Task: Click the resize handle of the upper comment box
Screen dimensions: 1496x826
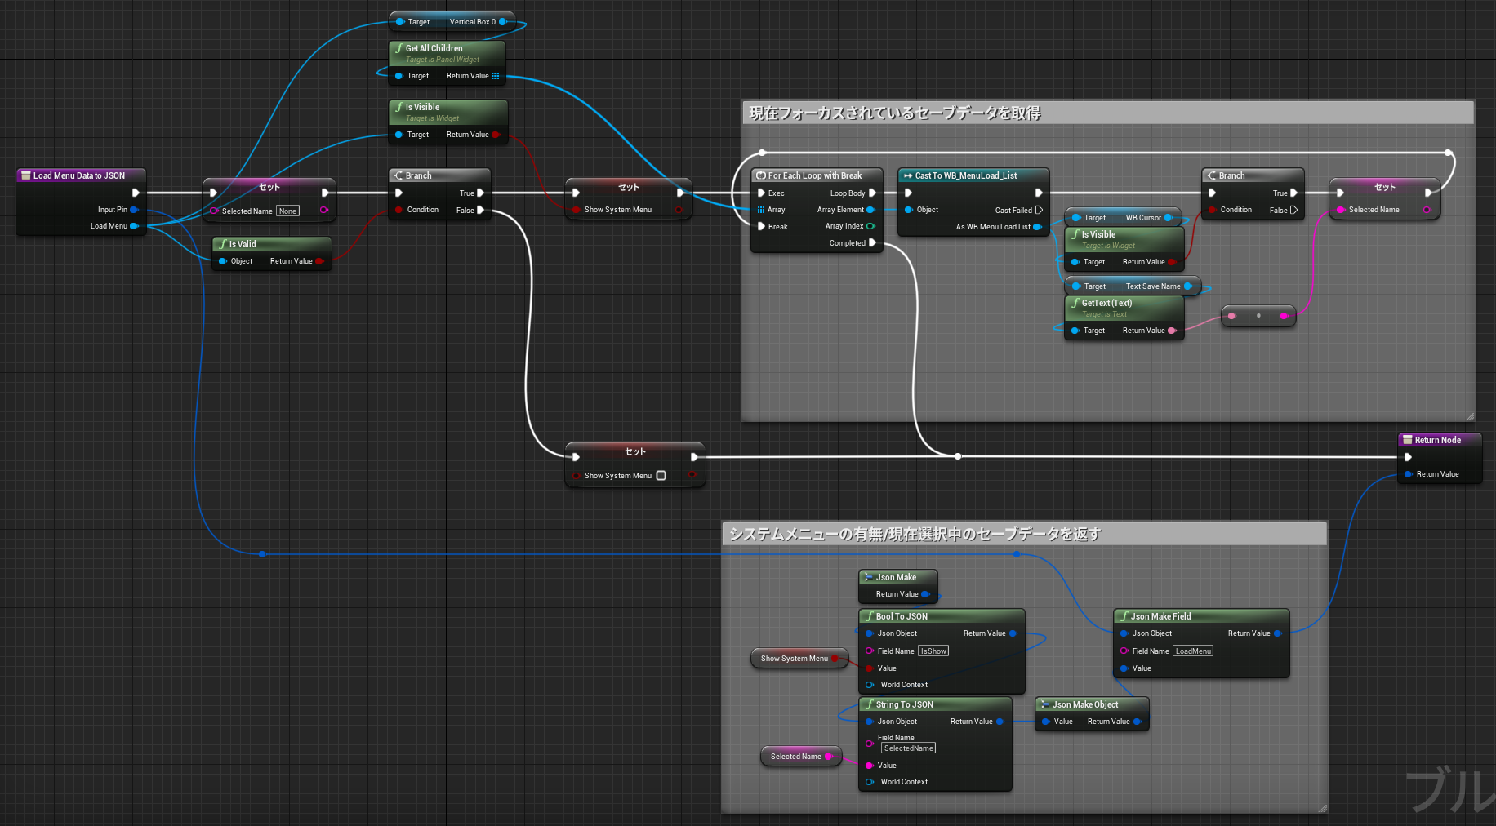Action: pos(1470,416)
